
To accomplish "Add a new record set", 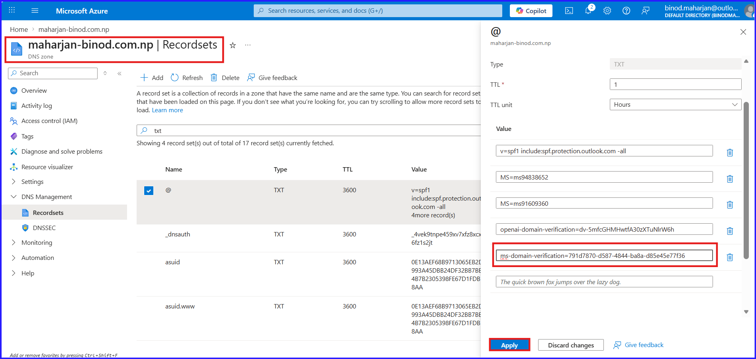I will click(x=151, y=78).
